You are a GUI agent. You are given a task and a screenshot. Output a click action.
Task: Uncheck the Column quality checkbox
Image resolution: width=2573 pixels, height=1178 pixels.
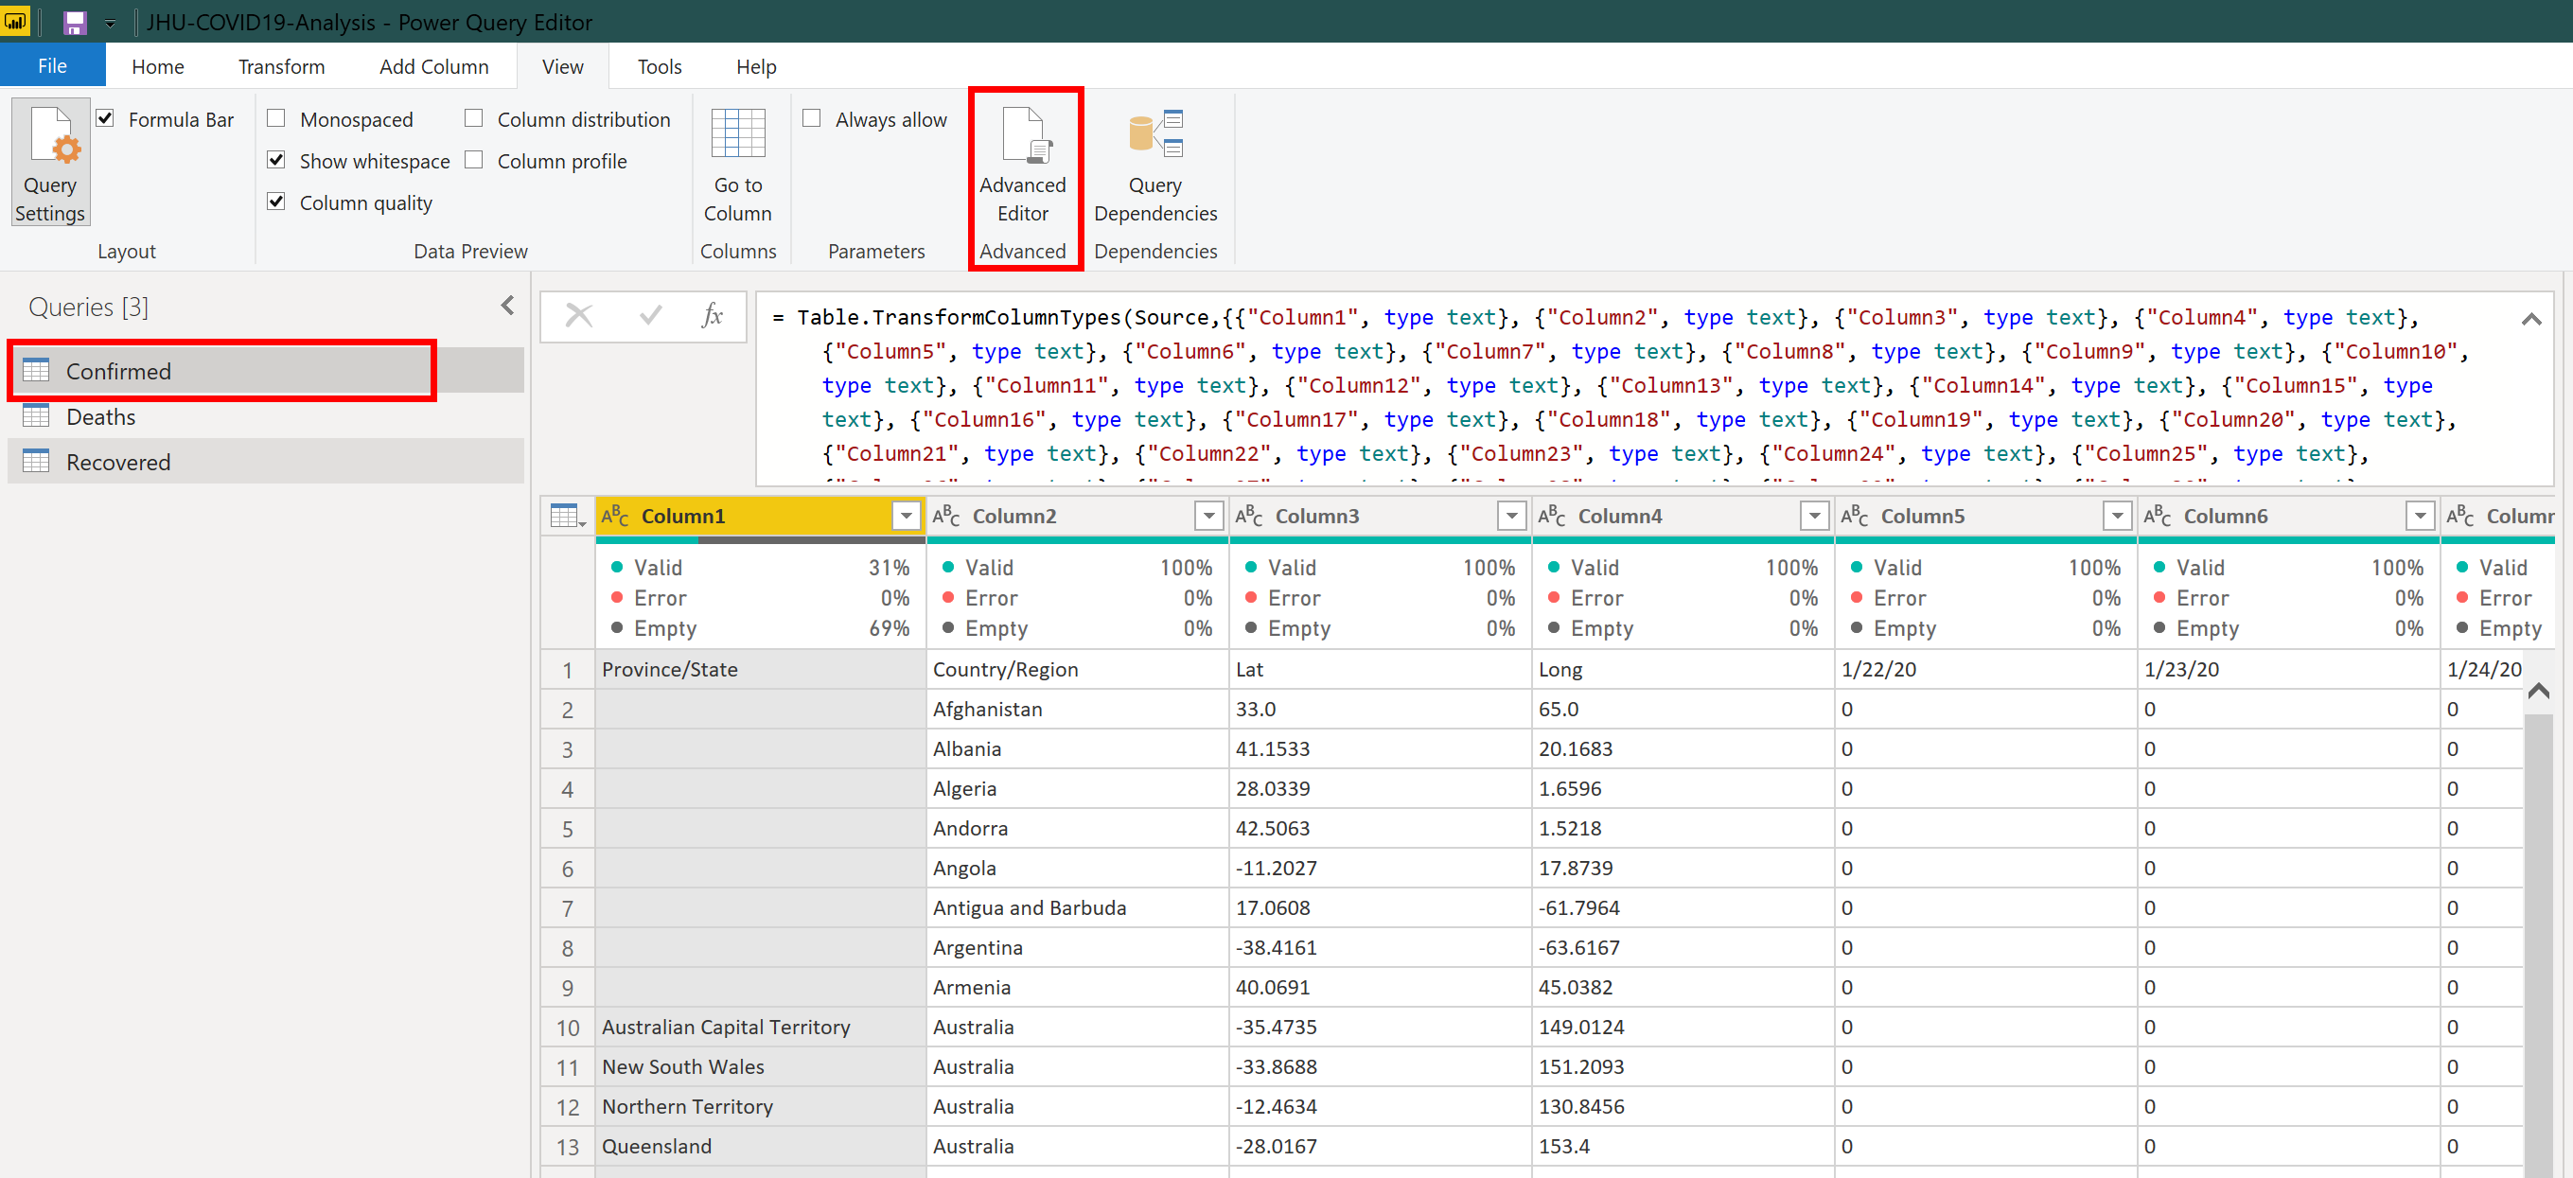[x=276, y=202]
